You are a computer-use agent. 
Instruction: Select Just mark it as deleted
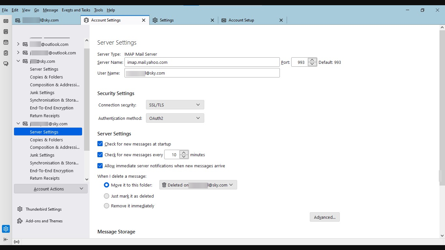pos(107,196)
